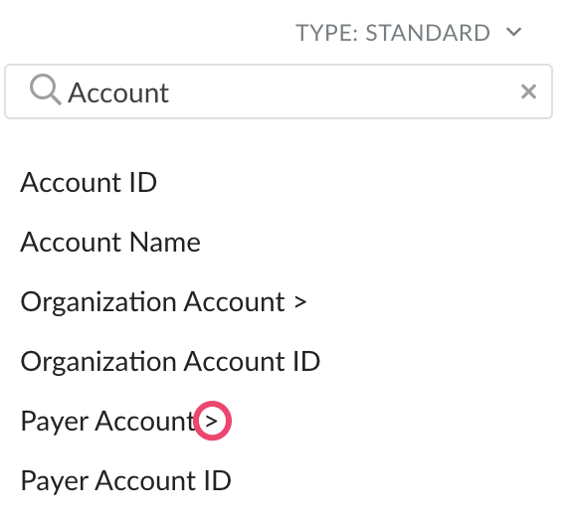Screen dimensions: 571x525
Task: Click the > arrow after Payer Account
Action: pyautogui.click(x=211, y=422)
